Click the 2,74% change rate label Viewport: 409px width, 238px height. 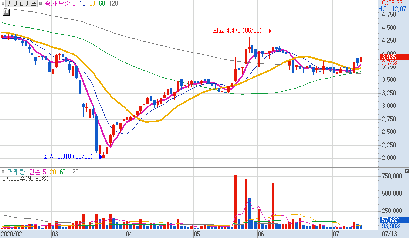tap(390, 63)
